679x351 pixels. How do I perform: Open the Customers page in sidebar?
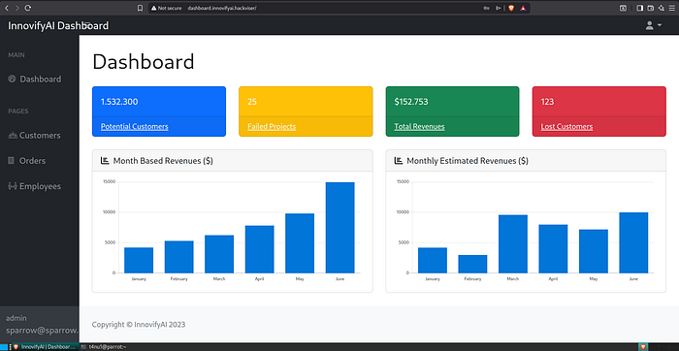tap(40, 136)
